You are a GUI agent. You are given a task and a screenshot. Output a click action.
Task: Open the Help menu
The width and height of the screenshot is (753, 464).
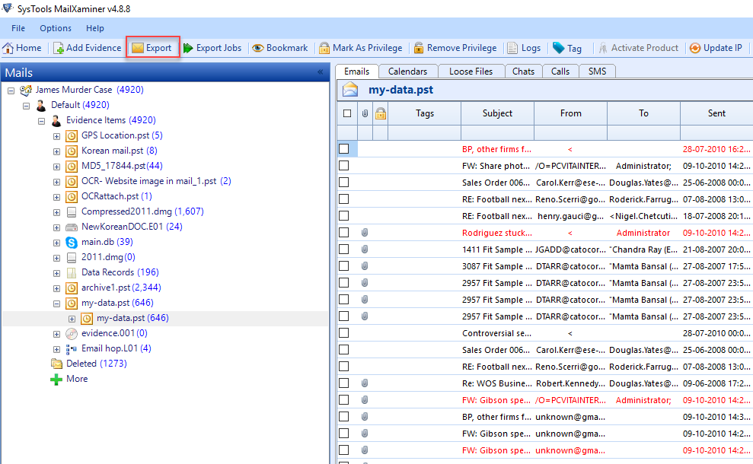pyautogui.click(x=95, y=28)
